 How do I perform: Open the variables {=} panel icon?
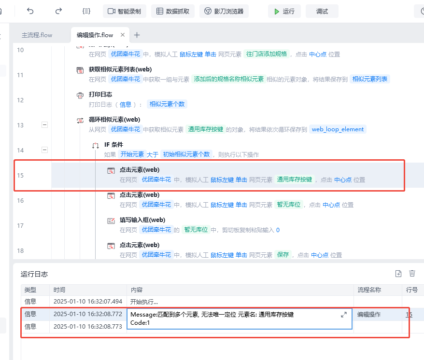(86, 11)
